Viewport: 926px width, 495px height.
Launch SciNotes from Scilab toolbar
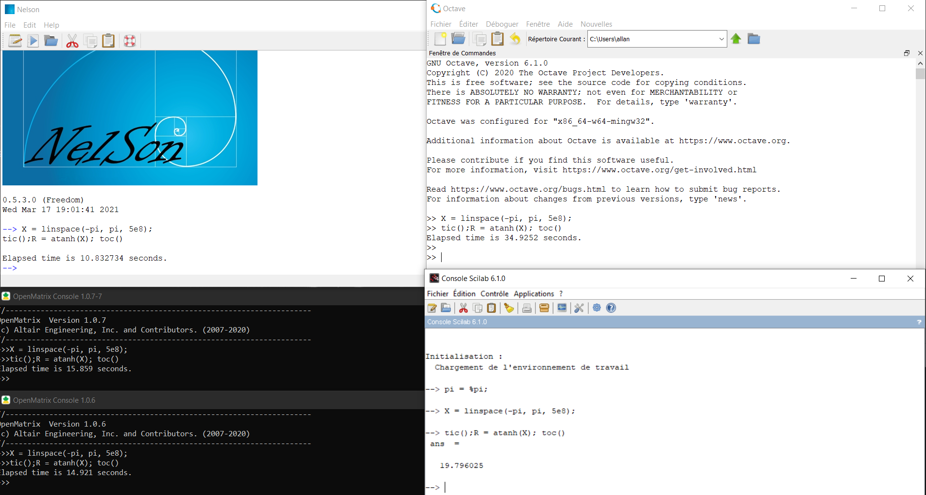coord(432,308)
